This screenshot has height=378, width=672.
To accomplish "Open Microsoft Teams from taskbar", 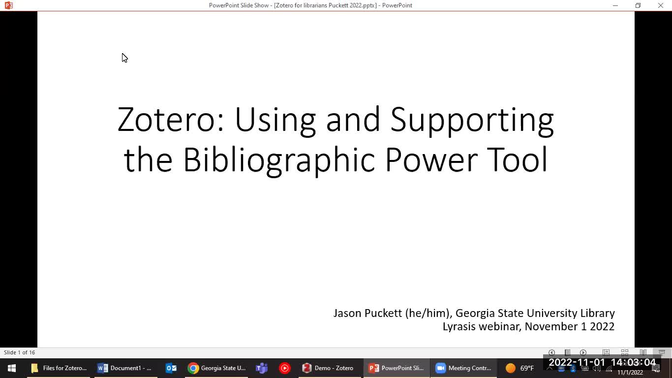I will [x=262, y=368].
